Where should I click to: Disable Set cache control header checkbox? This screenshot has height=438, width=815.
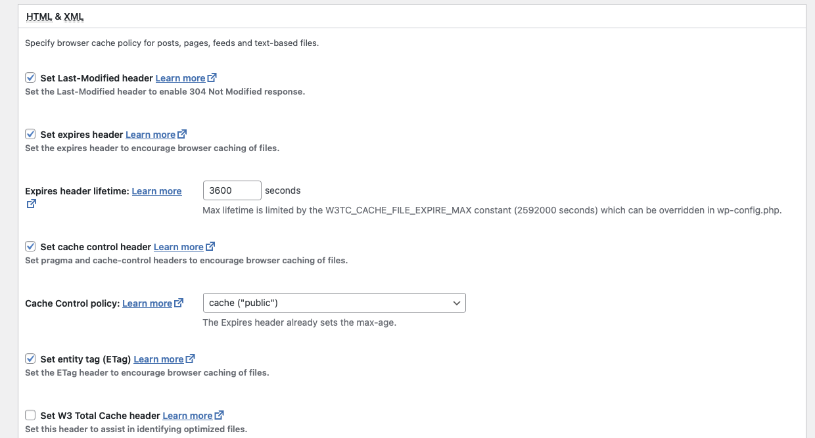[x=30, y=247]
